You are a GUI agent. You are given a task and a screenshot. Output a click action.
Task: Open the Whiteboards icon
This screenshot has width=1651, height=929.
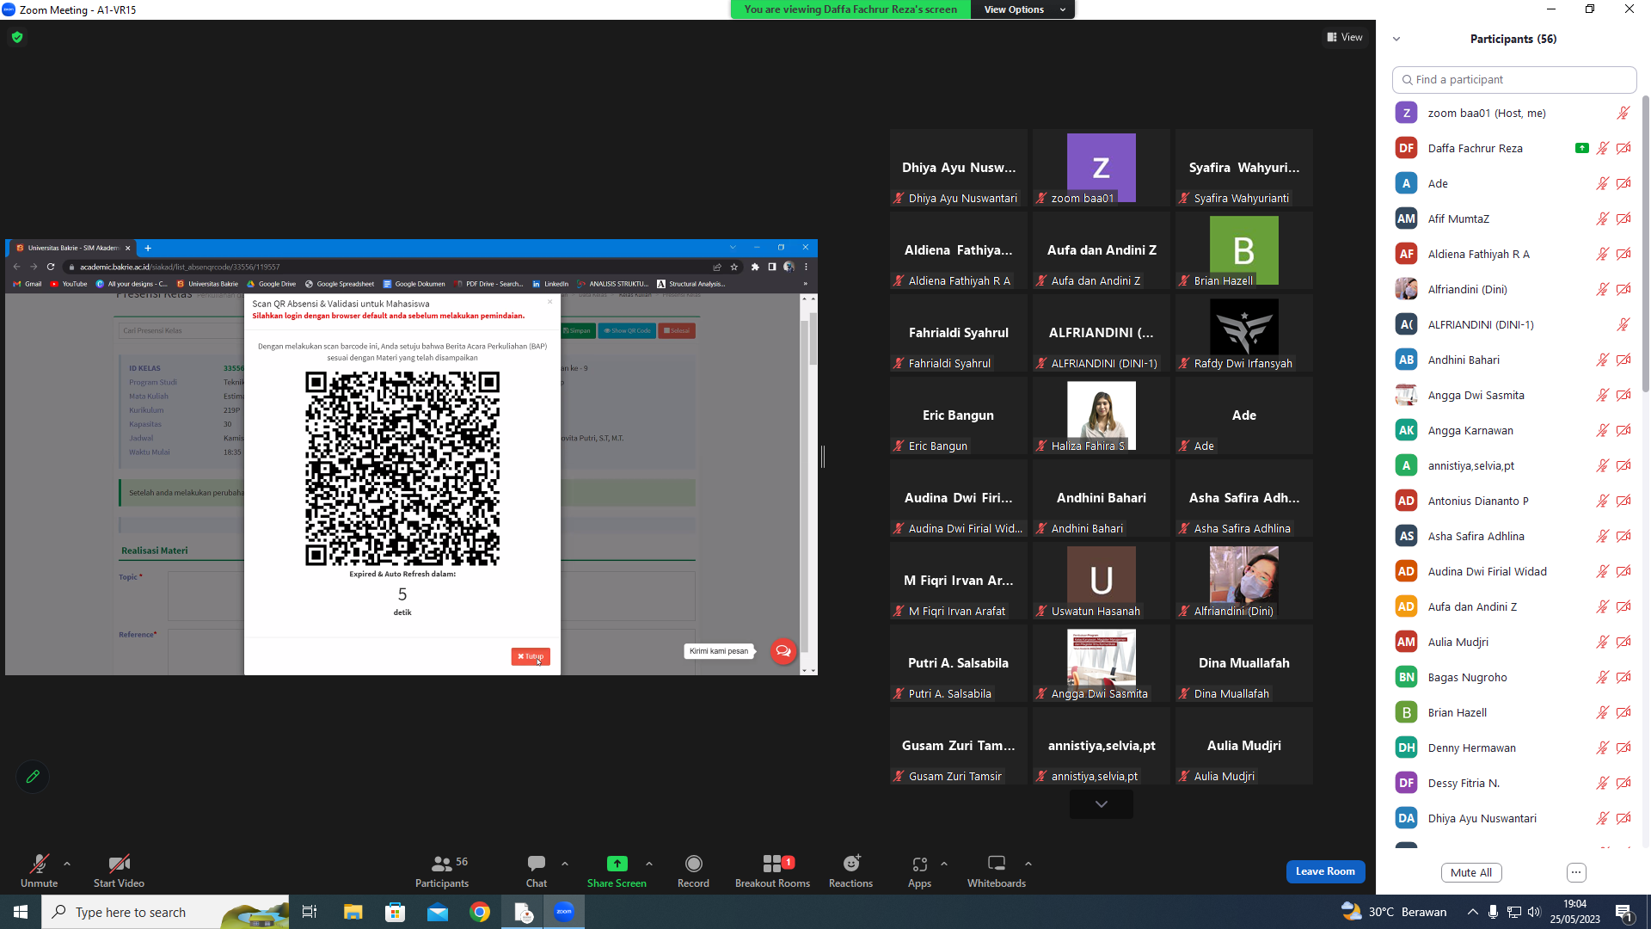point(997,863)
